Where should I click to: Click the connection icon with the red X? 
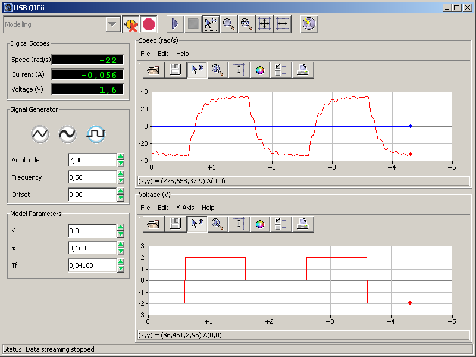tap(131, 24)
